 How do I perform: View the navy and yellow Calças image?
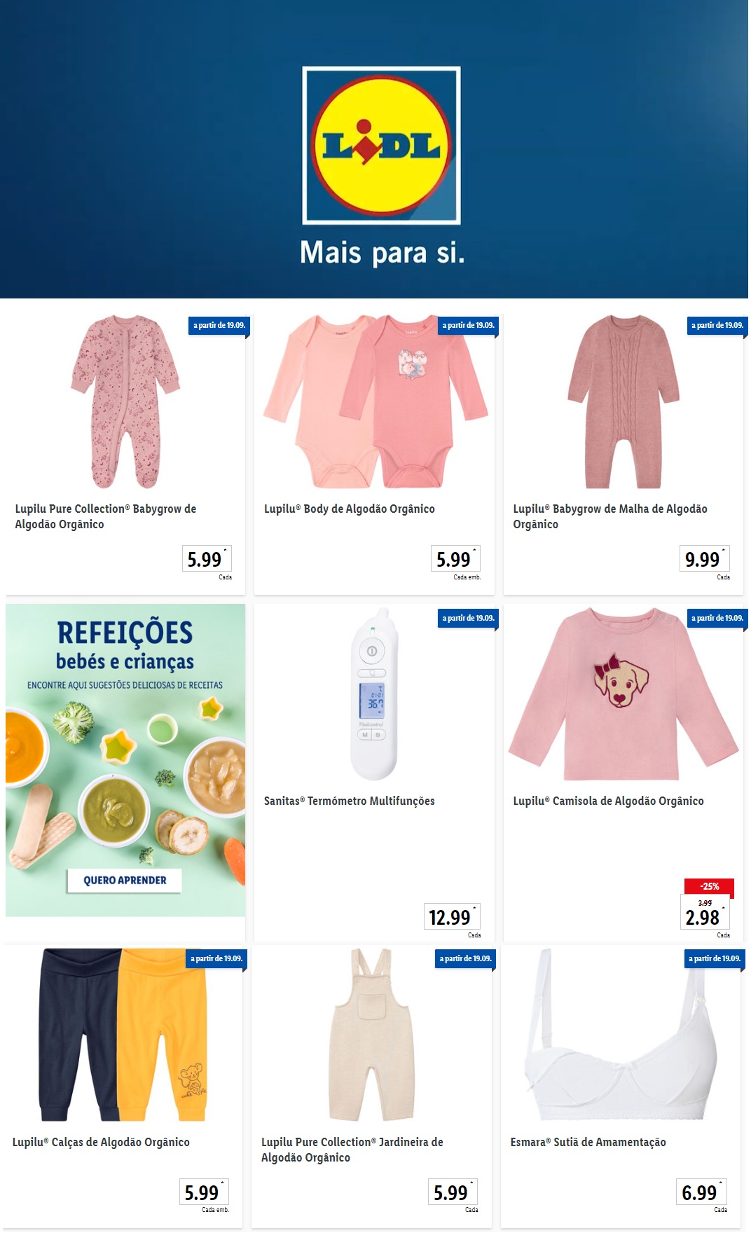tap(123, 1035)
